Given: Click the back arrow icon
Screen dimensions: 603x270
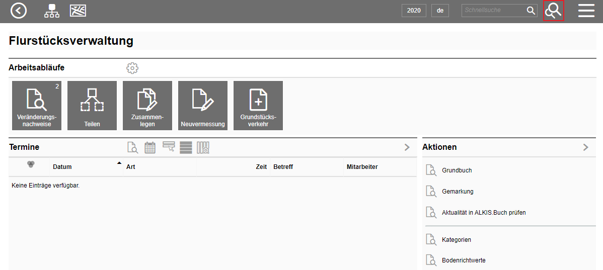Looking at the screenshot, I should (x=19, y=11).
